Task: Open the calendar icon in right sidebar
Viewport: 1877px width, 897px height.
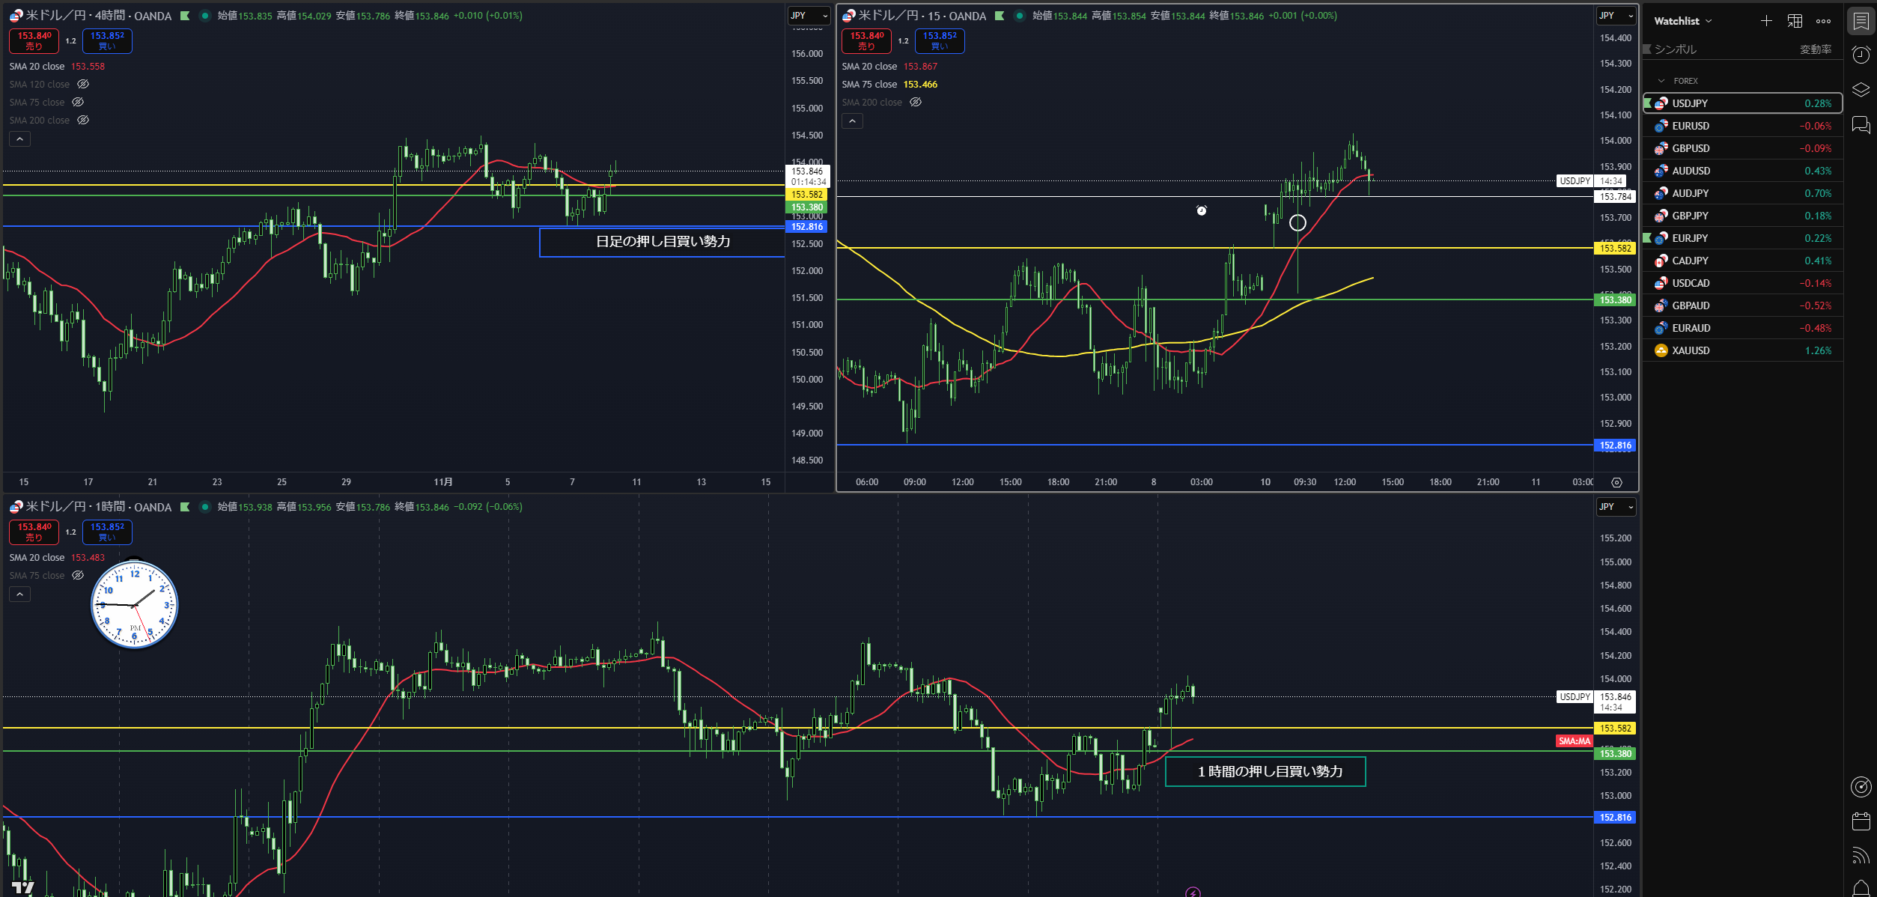Action: pyautogui.click(x=1861, y=821)
